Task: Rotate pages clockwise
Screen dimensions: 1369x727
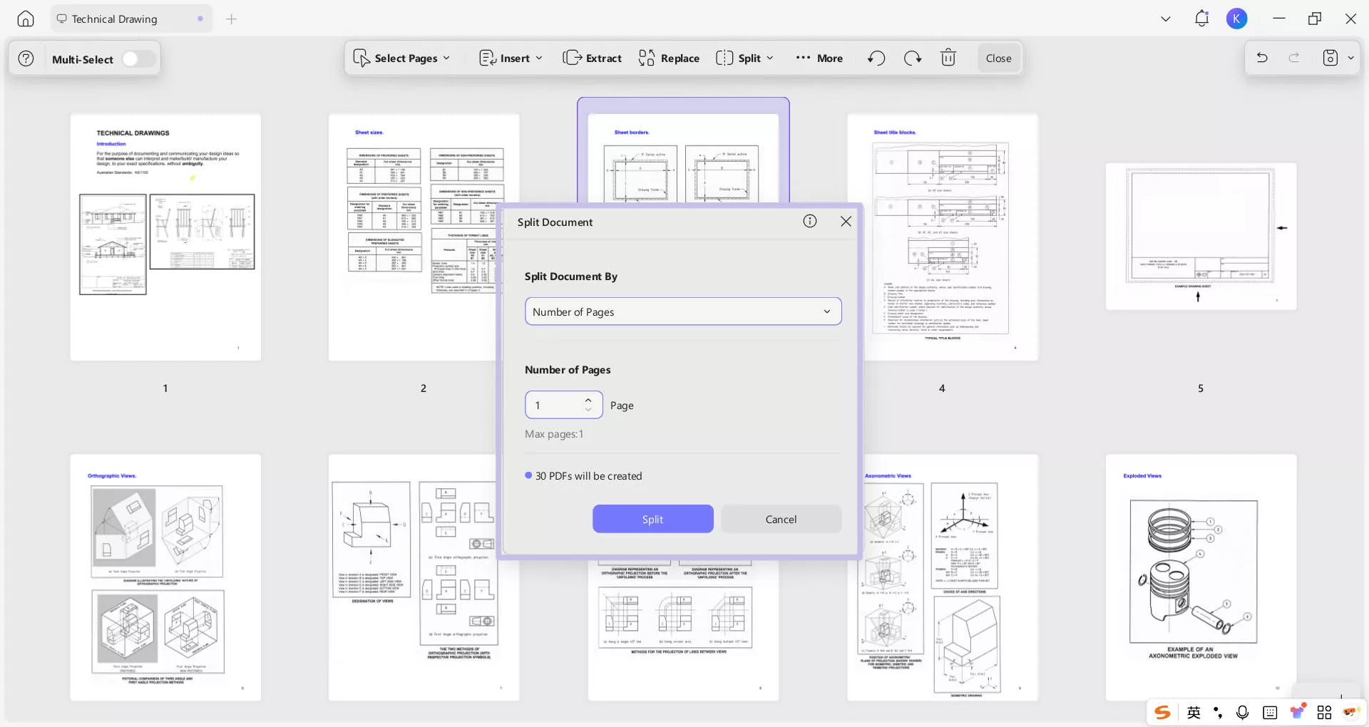Action: pos(913,58)
